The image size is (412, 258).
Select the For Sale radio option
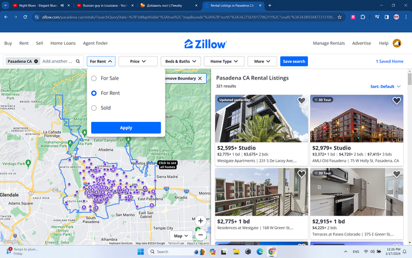(94, 78)
